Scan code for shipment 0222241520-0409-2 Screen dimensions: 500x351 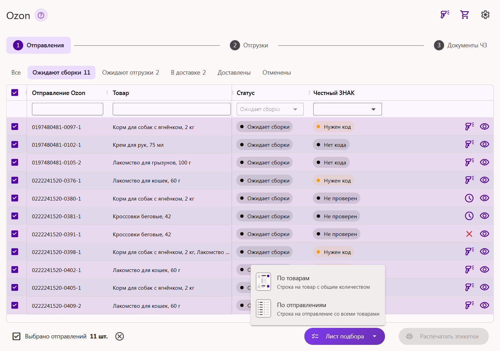click(x=469, y=305)
